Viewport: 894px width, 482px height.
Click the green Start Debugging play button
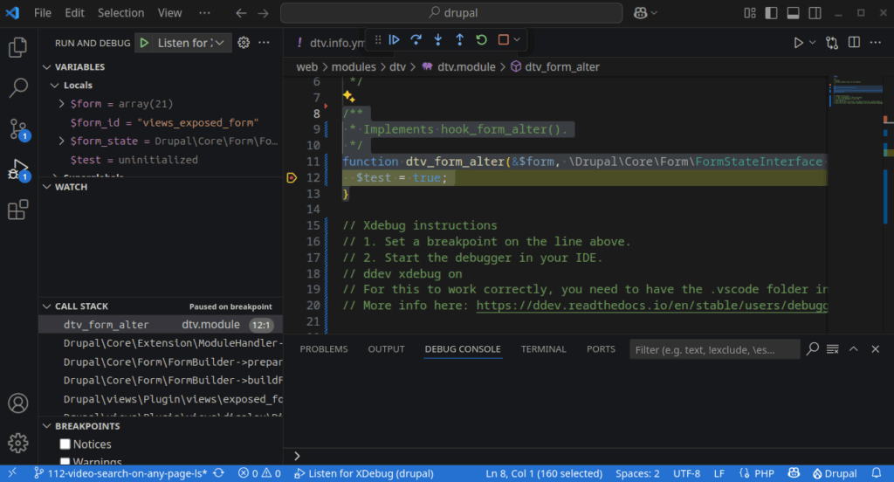pyautogui.click(x=144, y=43)
